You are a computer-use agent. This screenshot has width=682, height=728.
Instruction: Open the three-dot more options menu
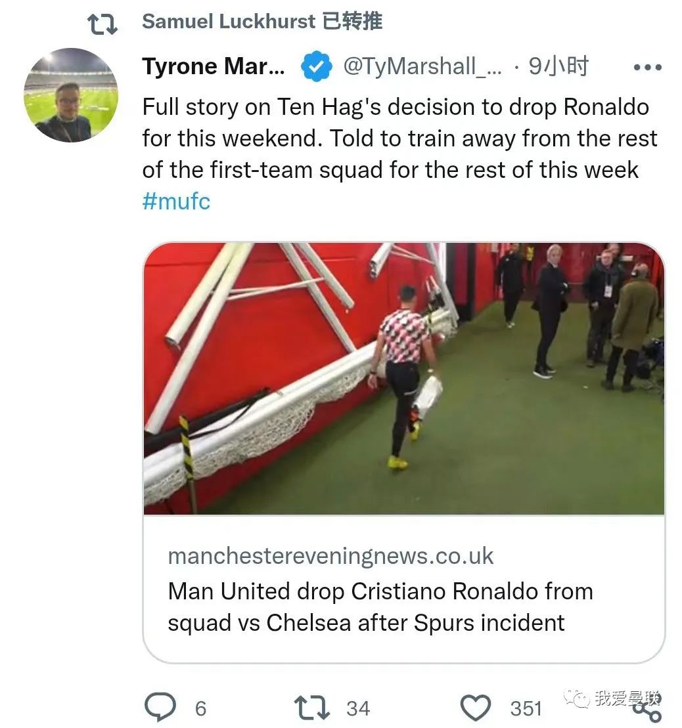pyautogui.click(x=647, y=67)
